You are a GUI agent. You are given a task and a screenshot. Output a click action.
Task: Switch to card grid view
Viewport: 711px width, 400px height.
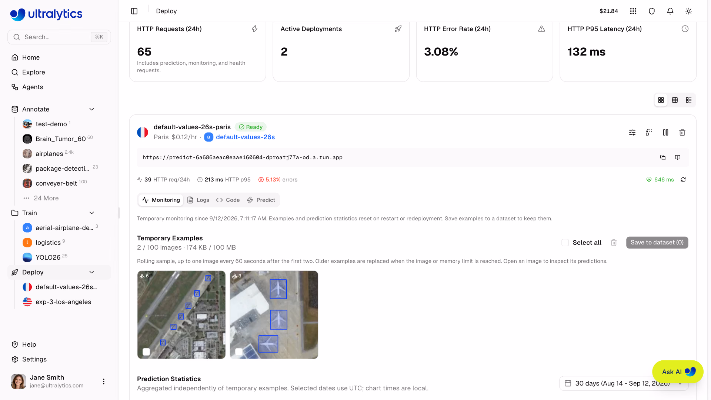[661, 100]
